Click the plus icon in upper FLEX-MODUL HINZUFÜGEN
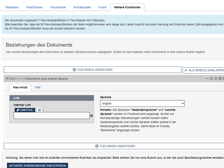This screenshot has height=168, width=224. 74,70
